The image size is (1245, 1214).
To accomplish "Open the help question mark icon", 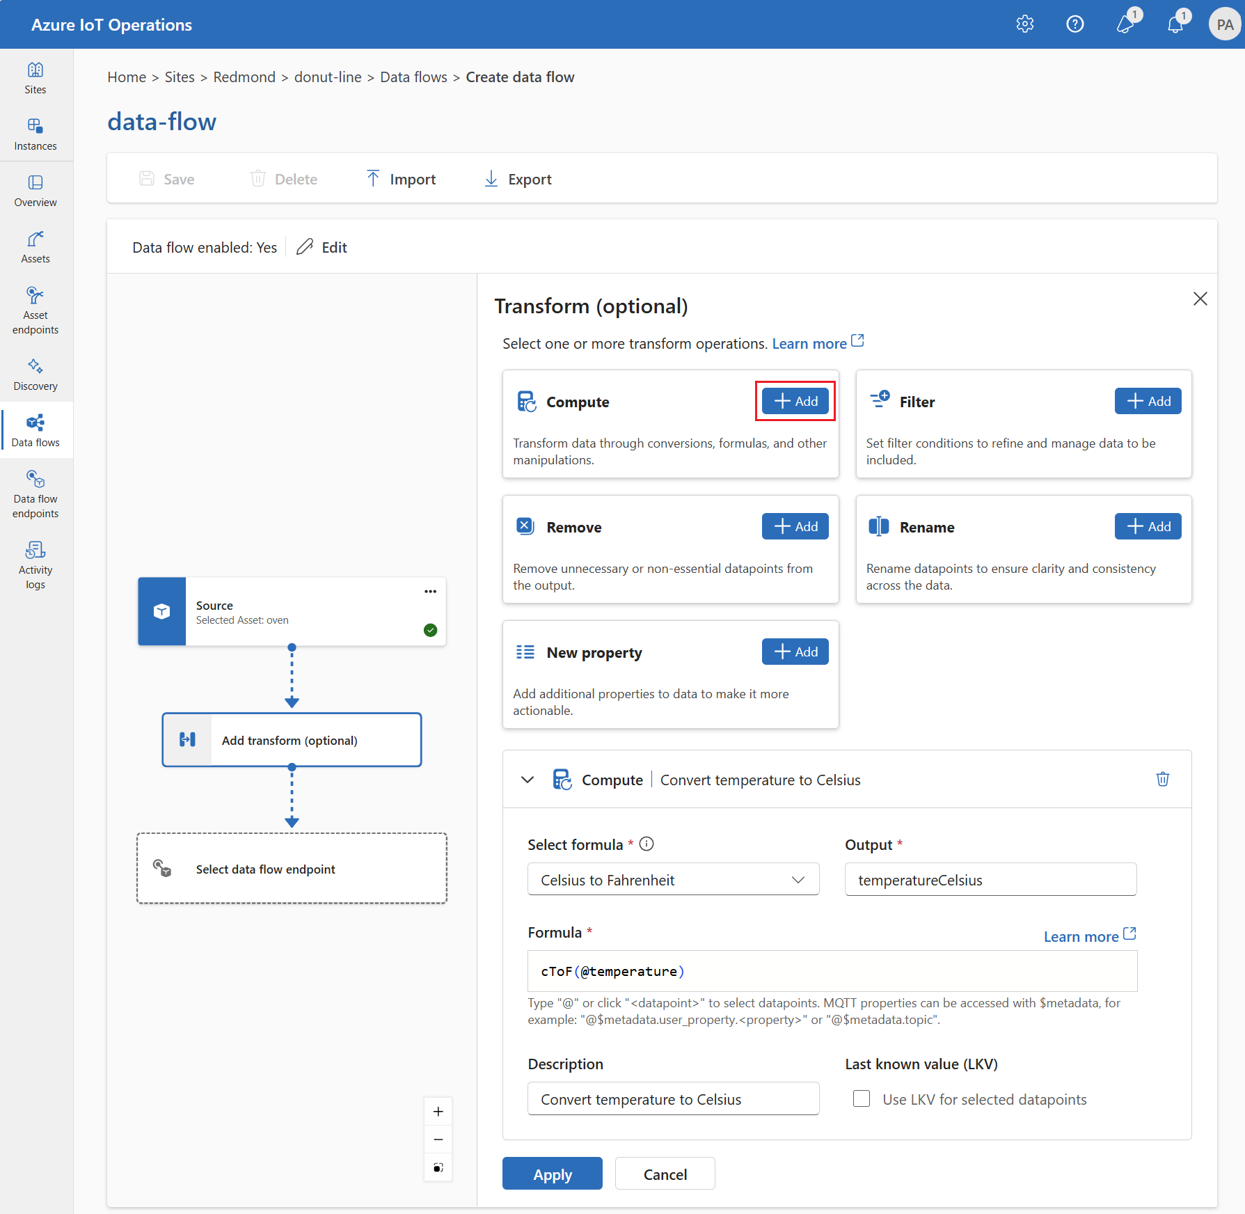I will (x=1074, y=24).
